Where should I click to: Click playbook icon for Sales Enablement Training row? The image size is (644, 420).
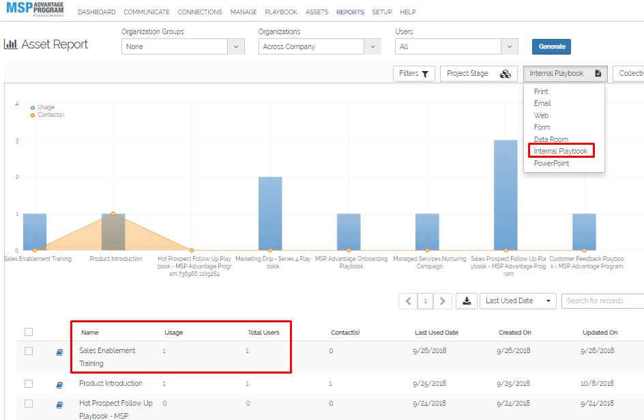[x=59, y=352]
